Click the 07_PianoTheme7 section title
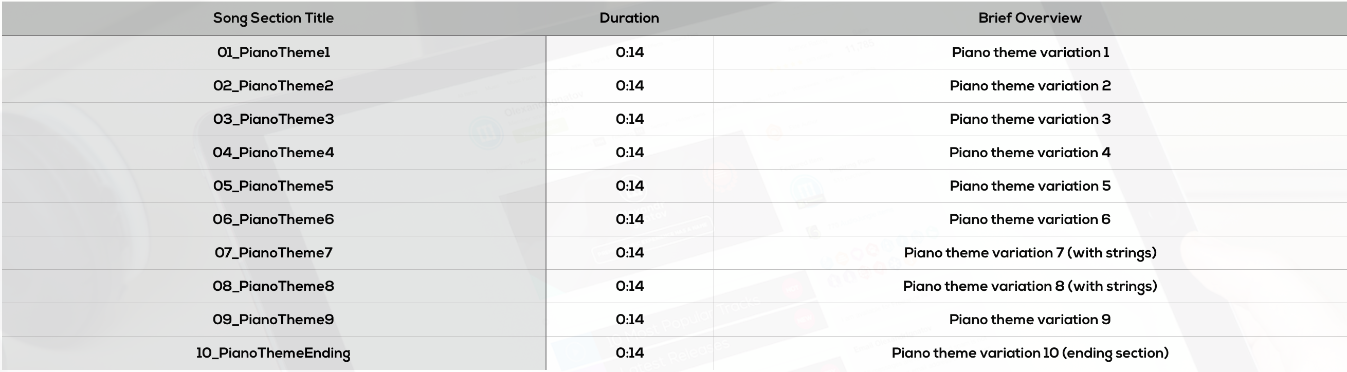This screenshot has height=372, width=1347. (274, 253)
